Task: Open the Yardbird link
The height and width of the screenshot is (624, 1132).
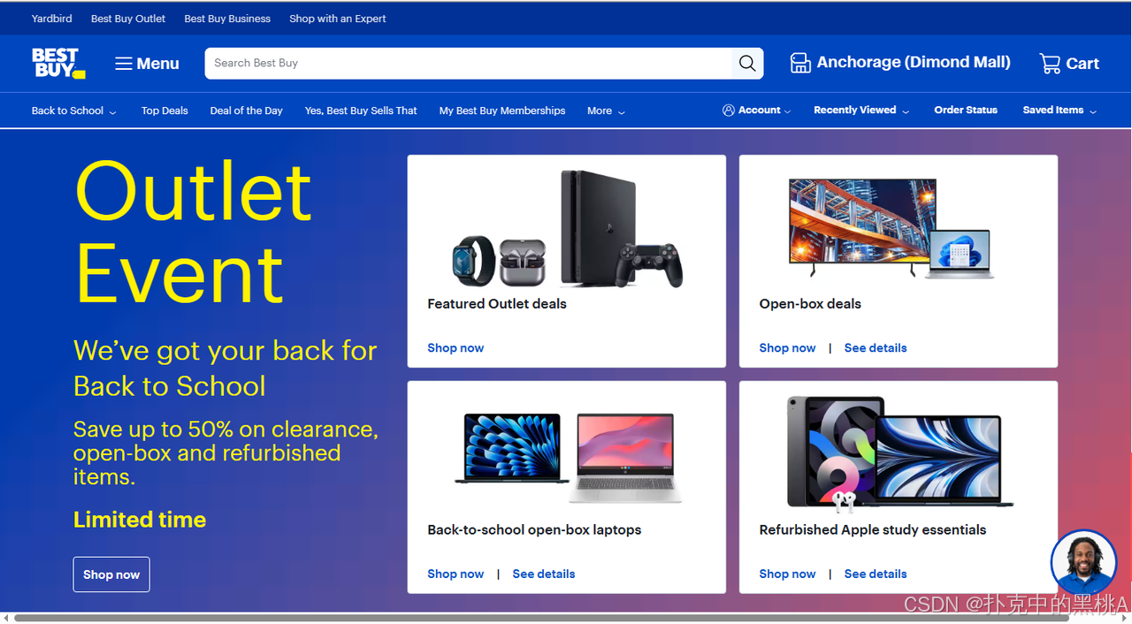Action: (50, 19)
